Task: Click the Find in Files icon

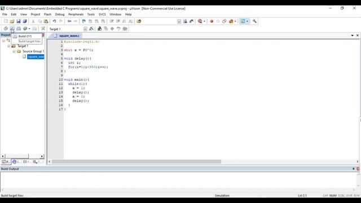Action: point(139,21)
